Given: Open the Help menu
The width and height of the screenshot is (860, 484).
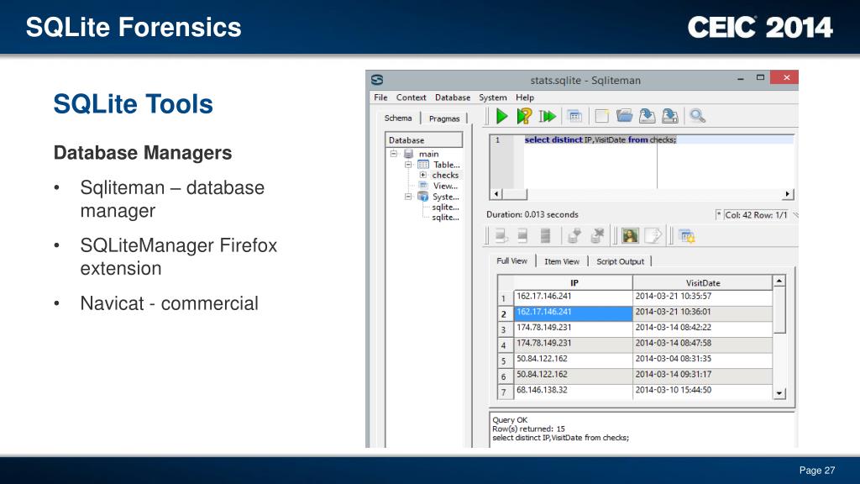Looking at the screenshot, I should click(x=524, y=97).
